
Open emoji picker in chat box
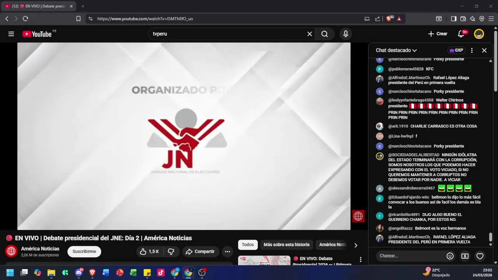[x=450, y=256]
